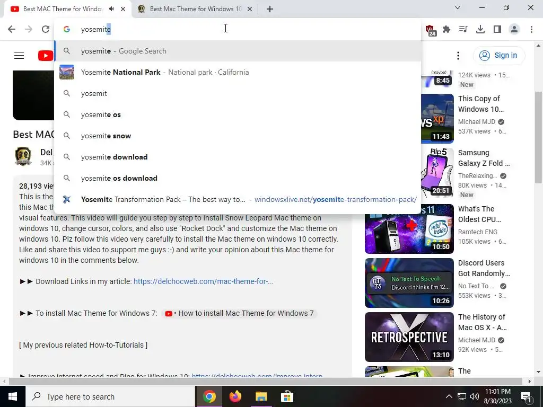543x407 pixels.
Task: Click the YouTube logo
Action: [46, 55]
